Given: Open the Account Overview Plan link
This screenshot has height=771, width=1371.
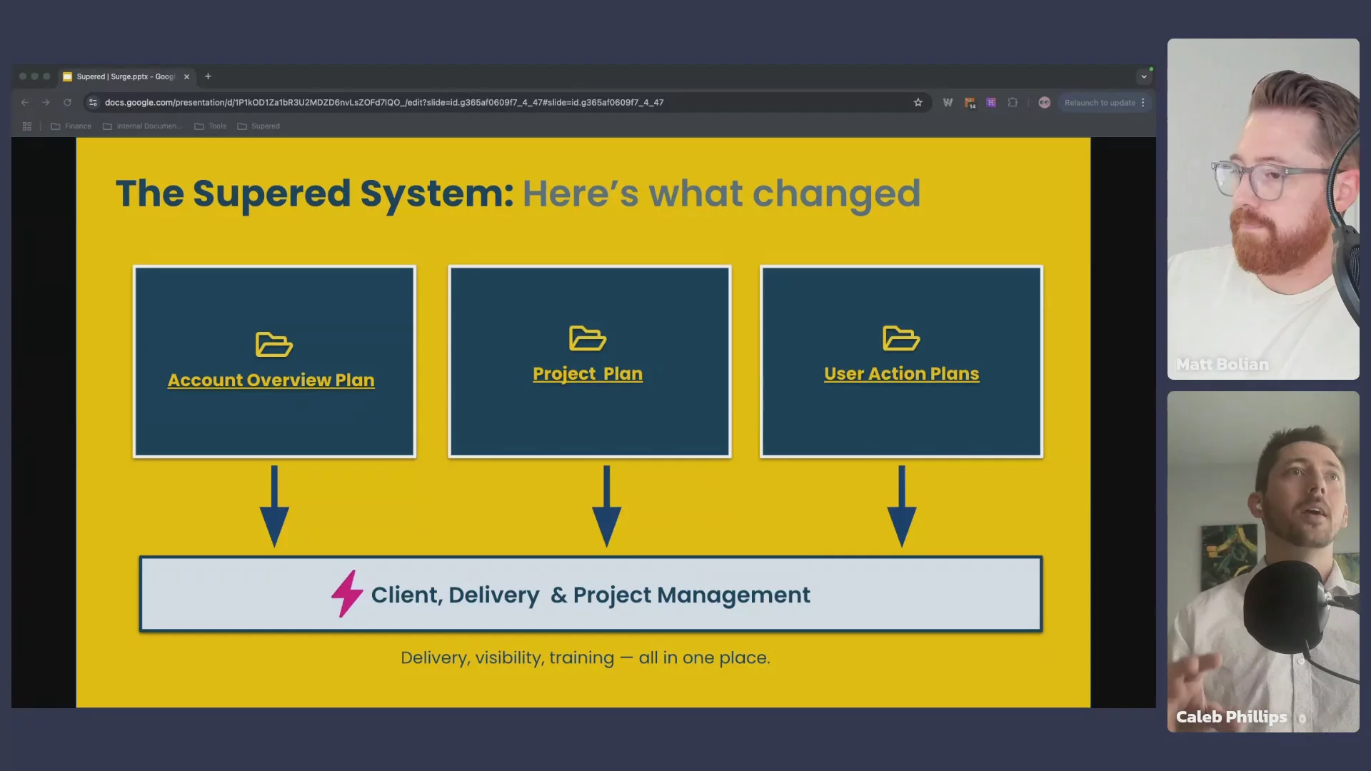Looking at the screenshot, I should pos(271,381).
